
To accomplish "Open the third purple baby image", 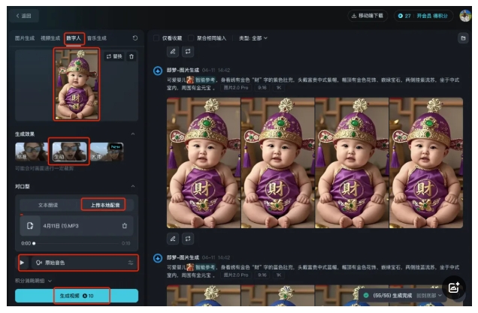I will 352,163.
